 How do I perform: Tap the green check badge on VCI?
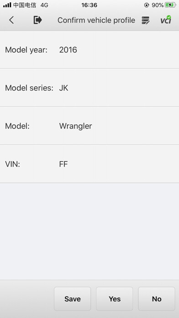pyautogui.click(x=169, y=17)
